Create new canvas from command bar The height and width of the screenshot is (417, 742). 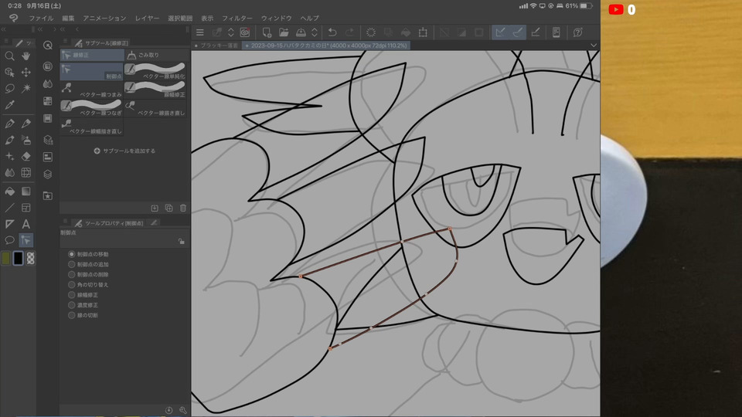[x=267, y=32]
